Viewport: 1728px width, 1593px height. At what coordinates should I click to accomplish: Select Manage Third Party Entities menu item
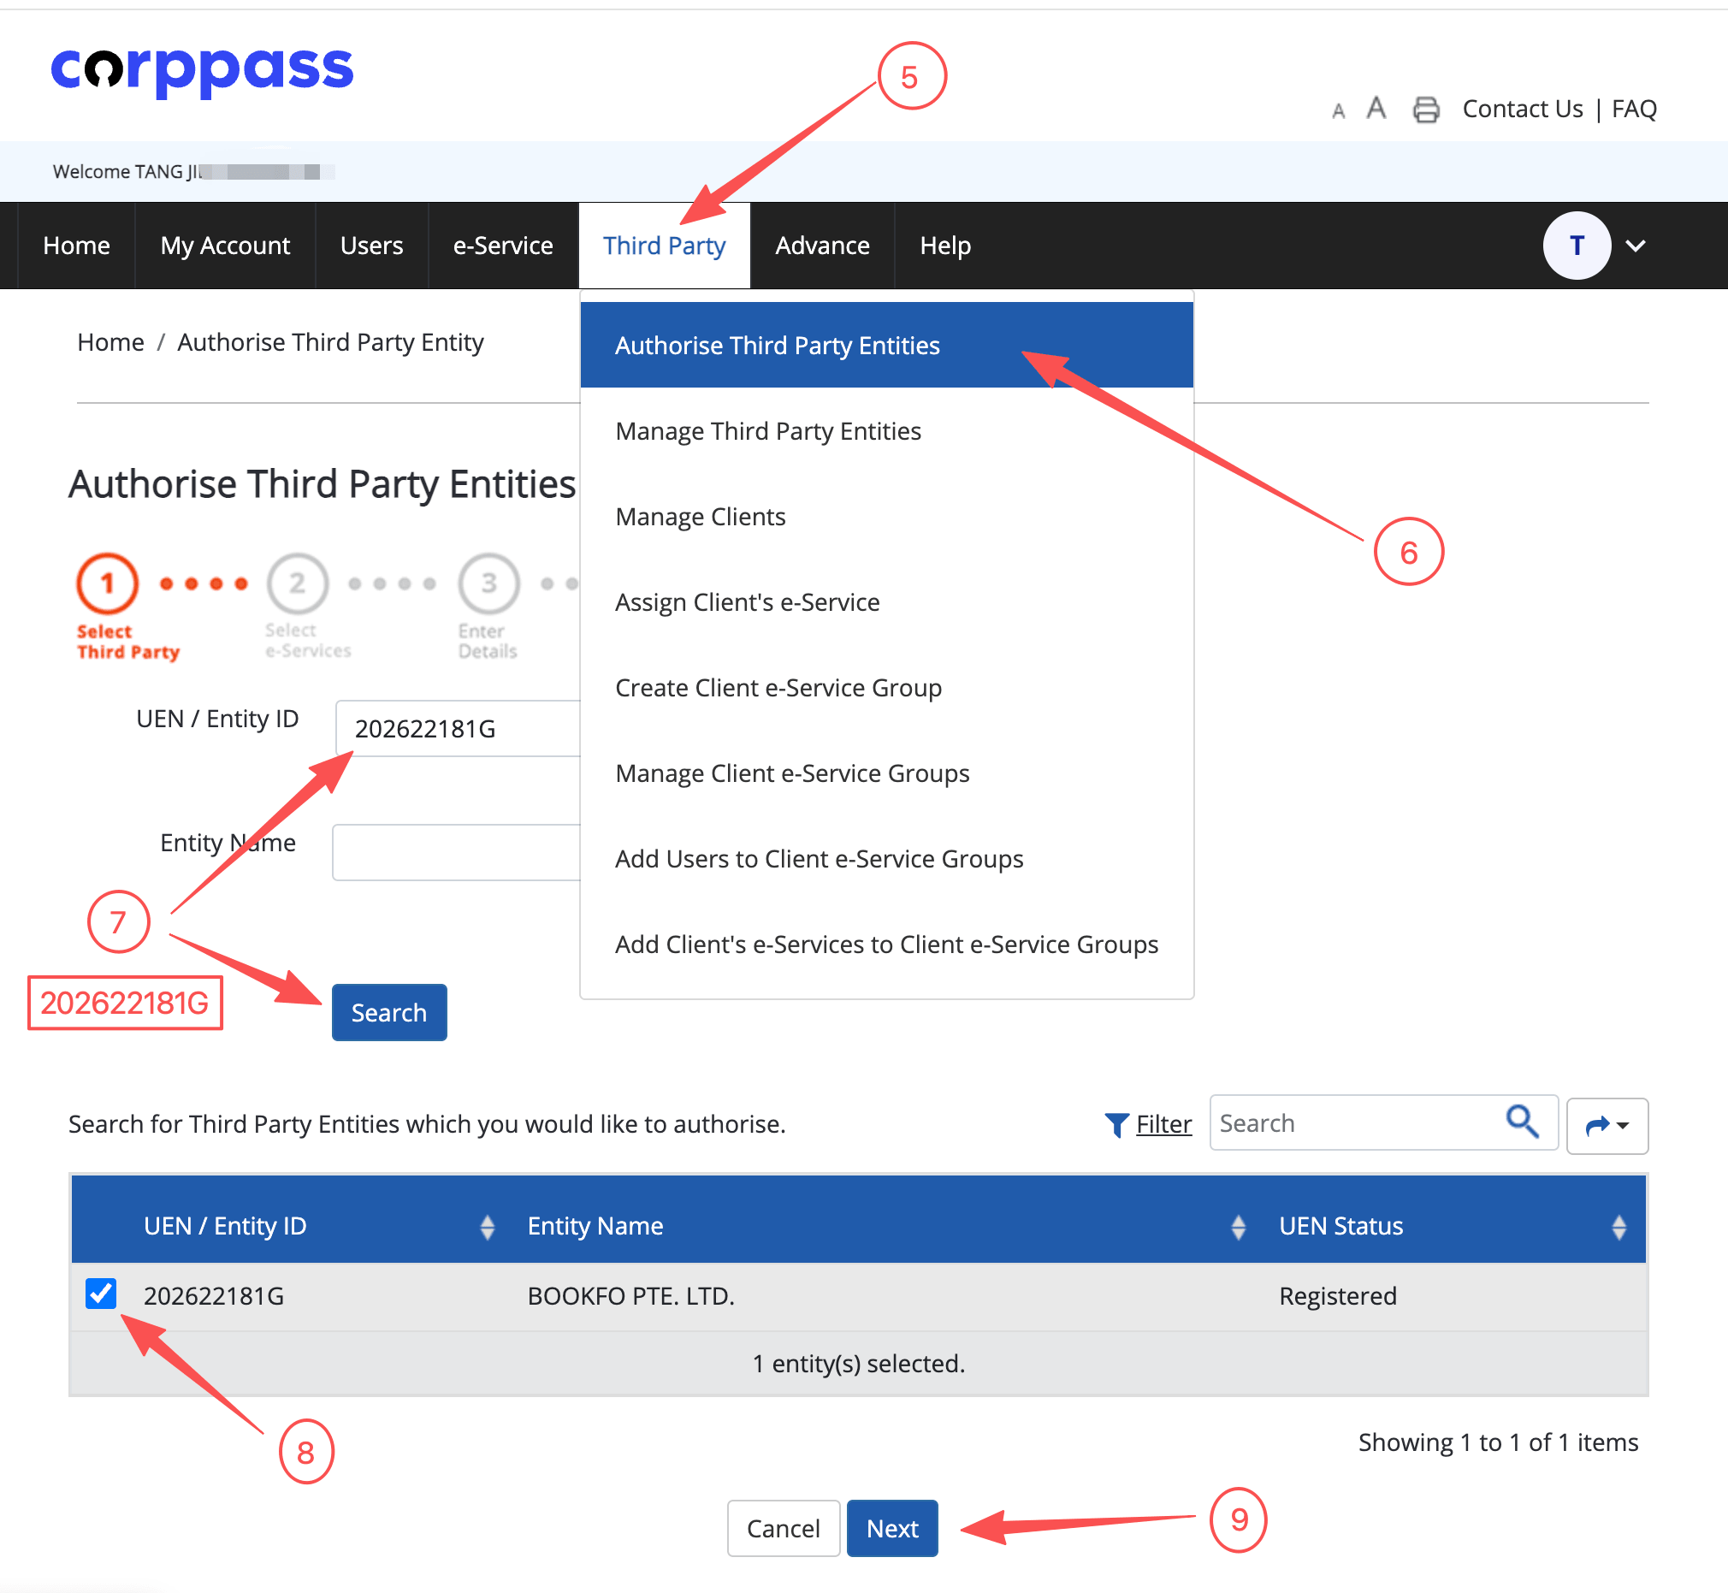point(887,430)
